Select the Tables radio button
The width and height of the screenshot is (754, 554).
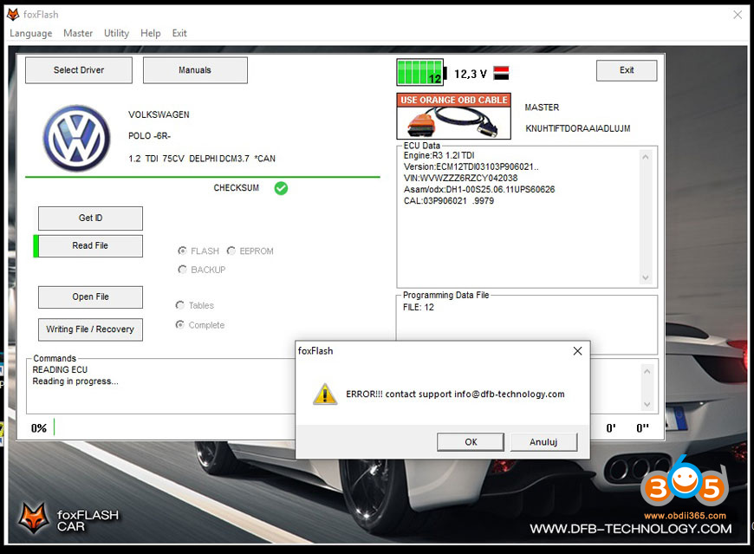click(x=180, y=305)
